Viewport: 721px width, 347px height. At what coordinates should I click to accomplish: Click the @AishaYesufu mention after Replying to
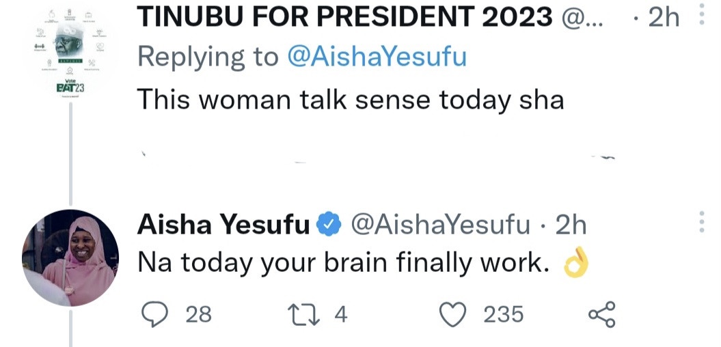(377, 57)
